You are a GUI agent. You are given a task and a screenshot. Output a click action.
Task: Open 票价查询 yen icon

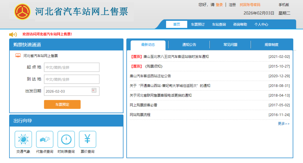click(x=87, y=139)
